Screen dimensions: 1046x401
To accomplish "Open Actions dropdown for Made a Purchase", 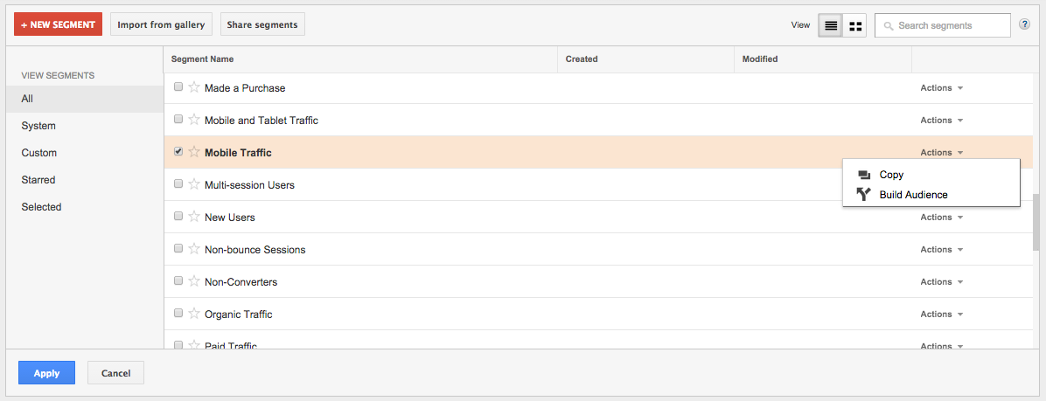I will [x=941, y=88].
